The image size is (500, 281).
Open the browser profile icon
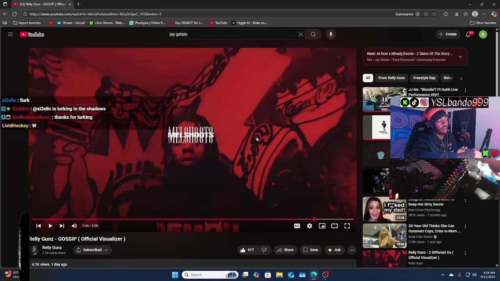pos(475,14)
